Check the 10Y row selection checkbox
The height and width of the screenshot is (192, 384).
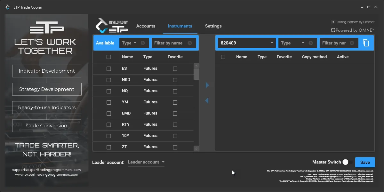click(x=109, y=136)
